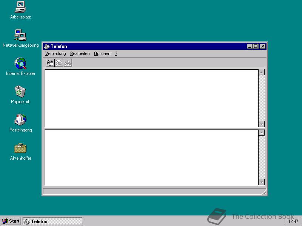Image resolution: width=302 pixels, height=226 pixels.
Task: Click the 12:47 clock in the tray
Action: tap(293, 221)
